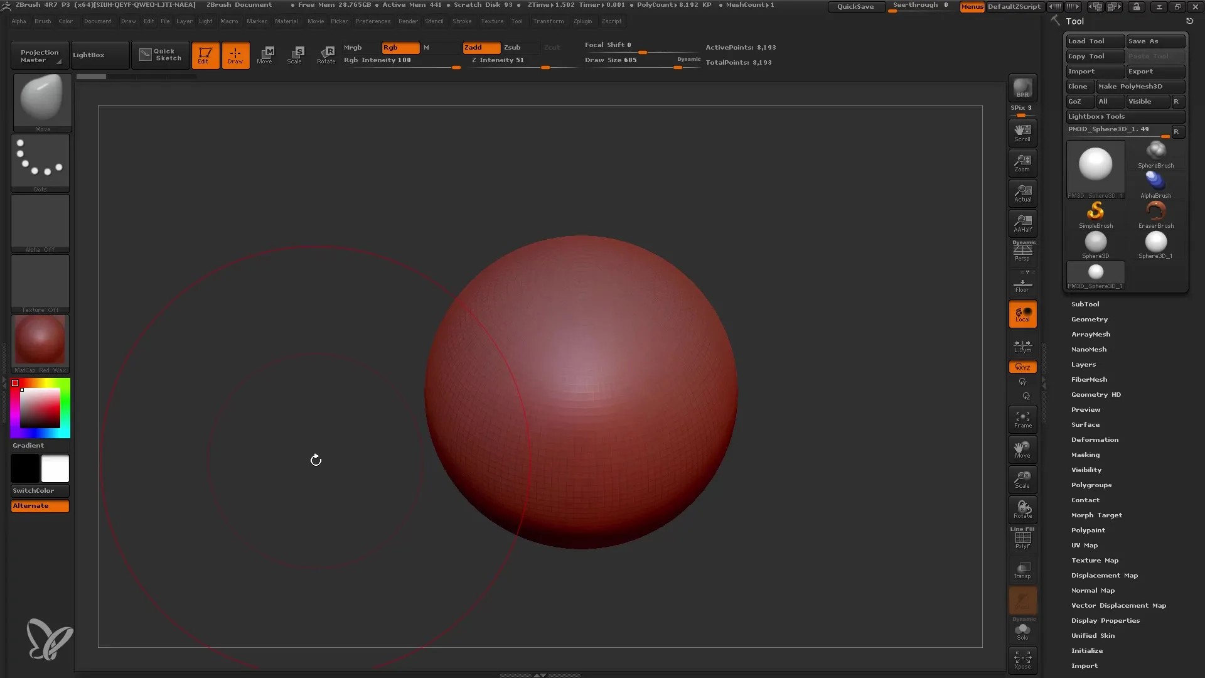Image resolution: width=1205 pixels, height=678 pixels.
Task: Open the Texture Off picker
Action: [40, 284]
